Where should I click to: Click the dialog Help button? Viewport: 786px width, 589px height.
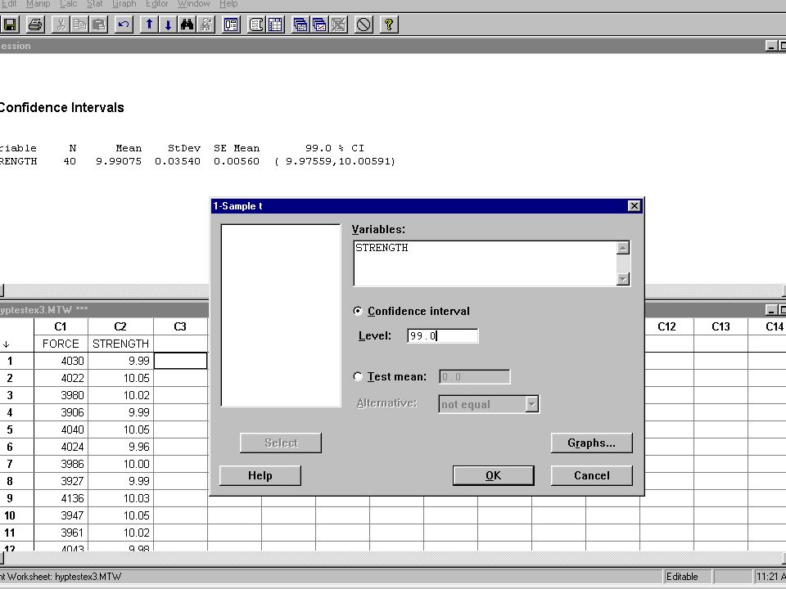pos(260,475)
